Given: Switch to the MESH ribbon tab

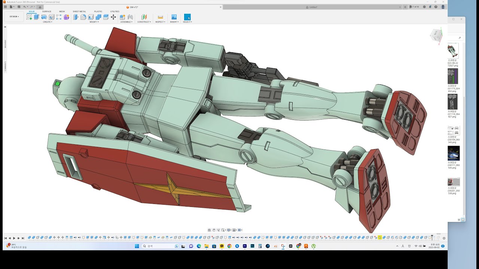Looking at the screenshot, I should 62,12.
